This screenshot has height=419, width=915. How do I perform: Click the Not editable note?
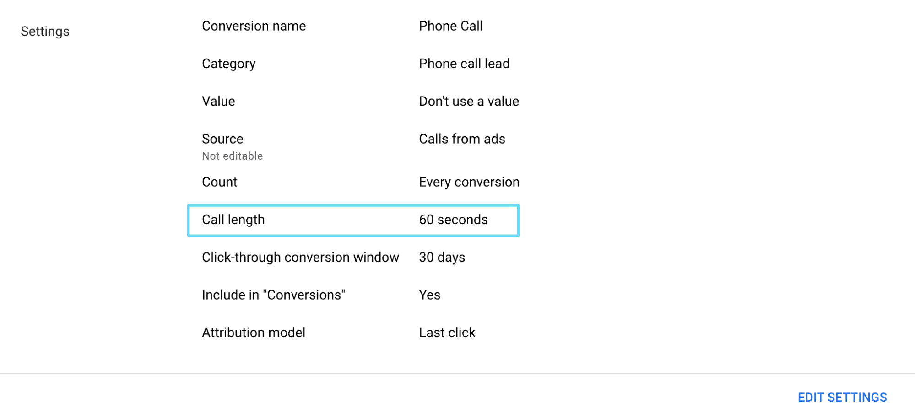pyautogui.click(x=233, y=156)
